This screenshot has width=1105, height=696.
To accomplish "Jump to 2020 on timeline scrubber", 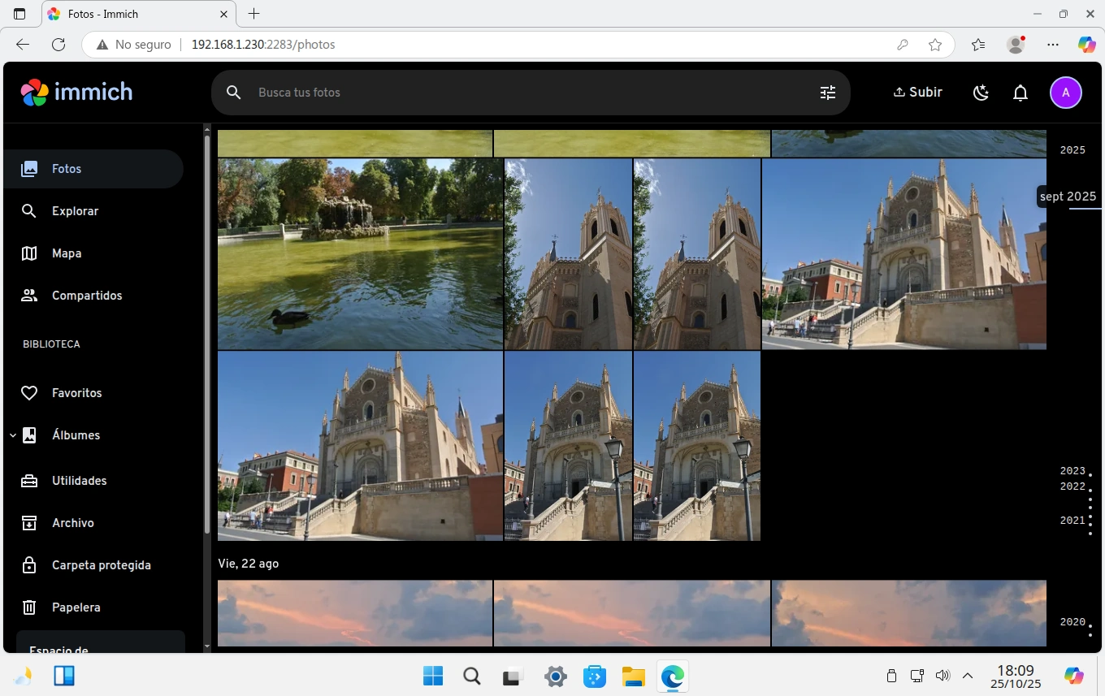I will (1072, 622).
